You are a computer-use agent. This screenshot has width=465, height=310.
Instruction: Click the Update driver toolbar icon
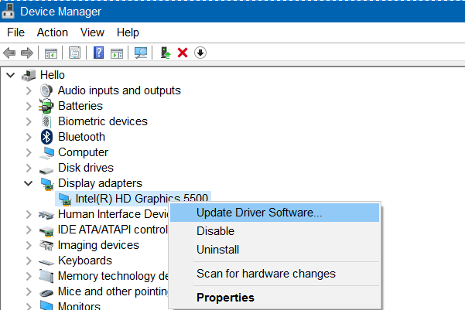point(166,53)
